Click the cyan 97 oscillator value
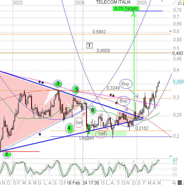Screen dimensions: 184x185 pos(175,160)
